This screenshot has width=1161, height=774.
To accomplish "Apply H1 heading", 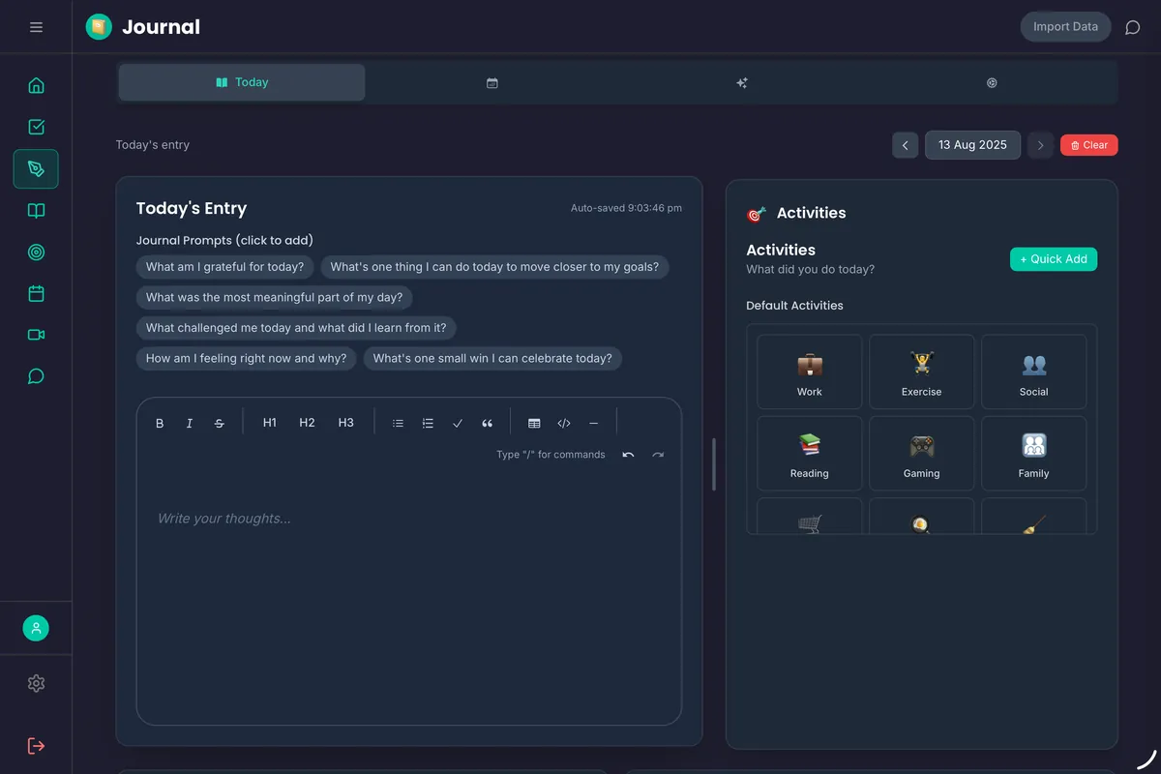I will click(270, 423).
